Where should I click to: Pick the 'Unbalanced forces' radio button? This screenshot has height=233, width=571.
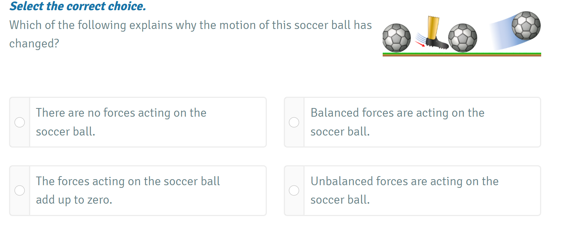(x=294, y=191)
